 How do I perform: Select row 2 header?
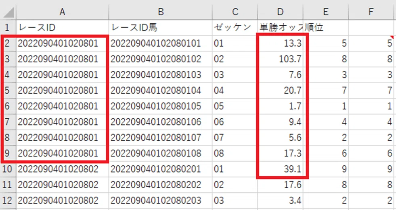8,43
